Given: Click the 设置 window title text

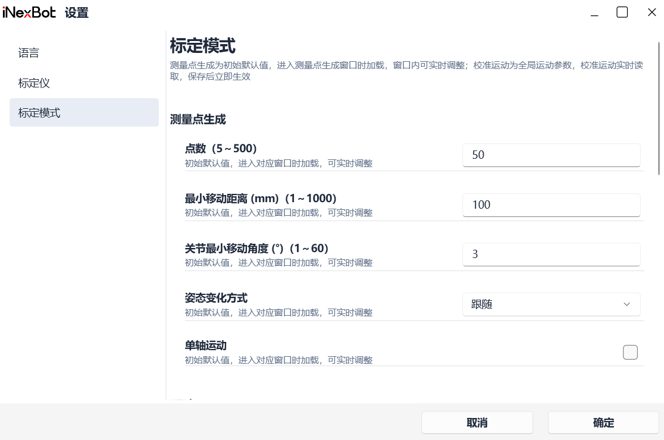Looking at the screenshot, I should tap(77, 12).
